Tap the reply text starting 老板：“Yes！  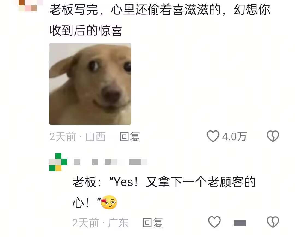164,192
